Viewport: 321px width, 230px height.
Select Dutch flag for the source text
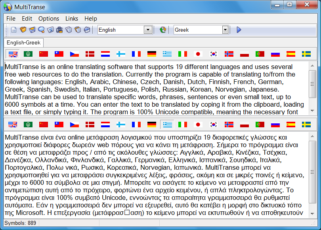pyautogui.click(x=105, y=54)
